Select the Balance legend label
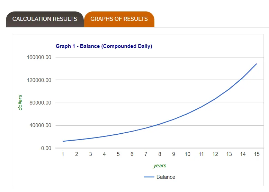Viewport: 269px width, 192px height. coord(166,177)
